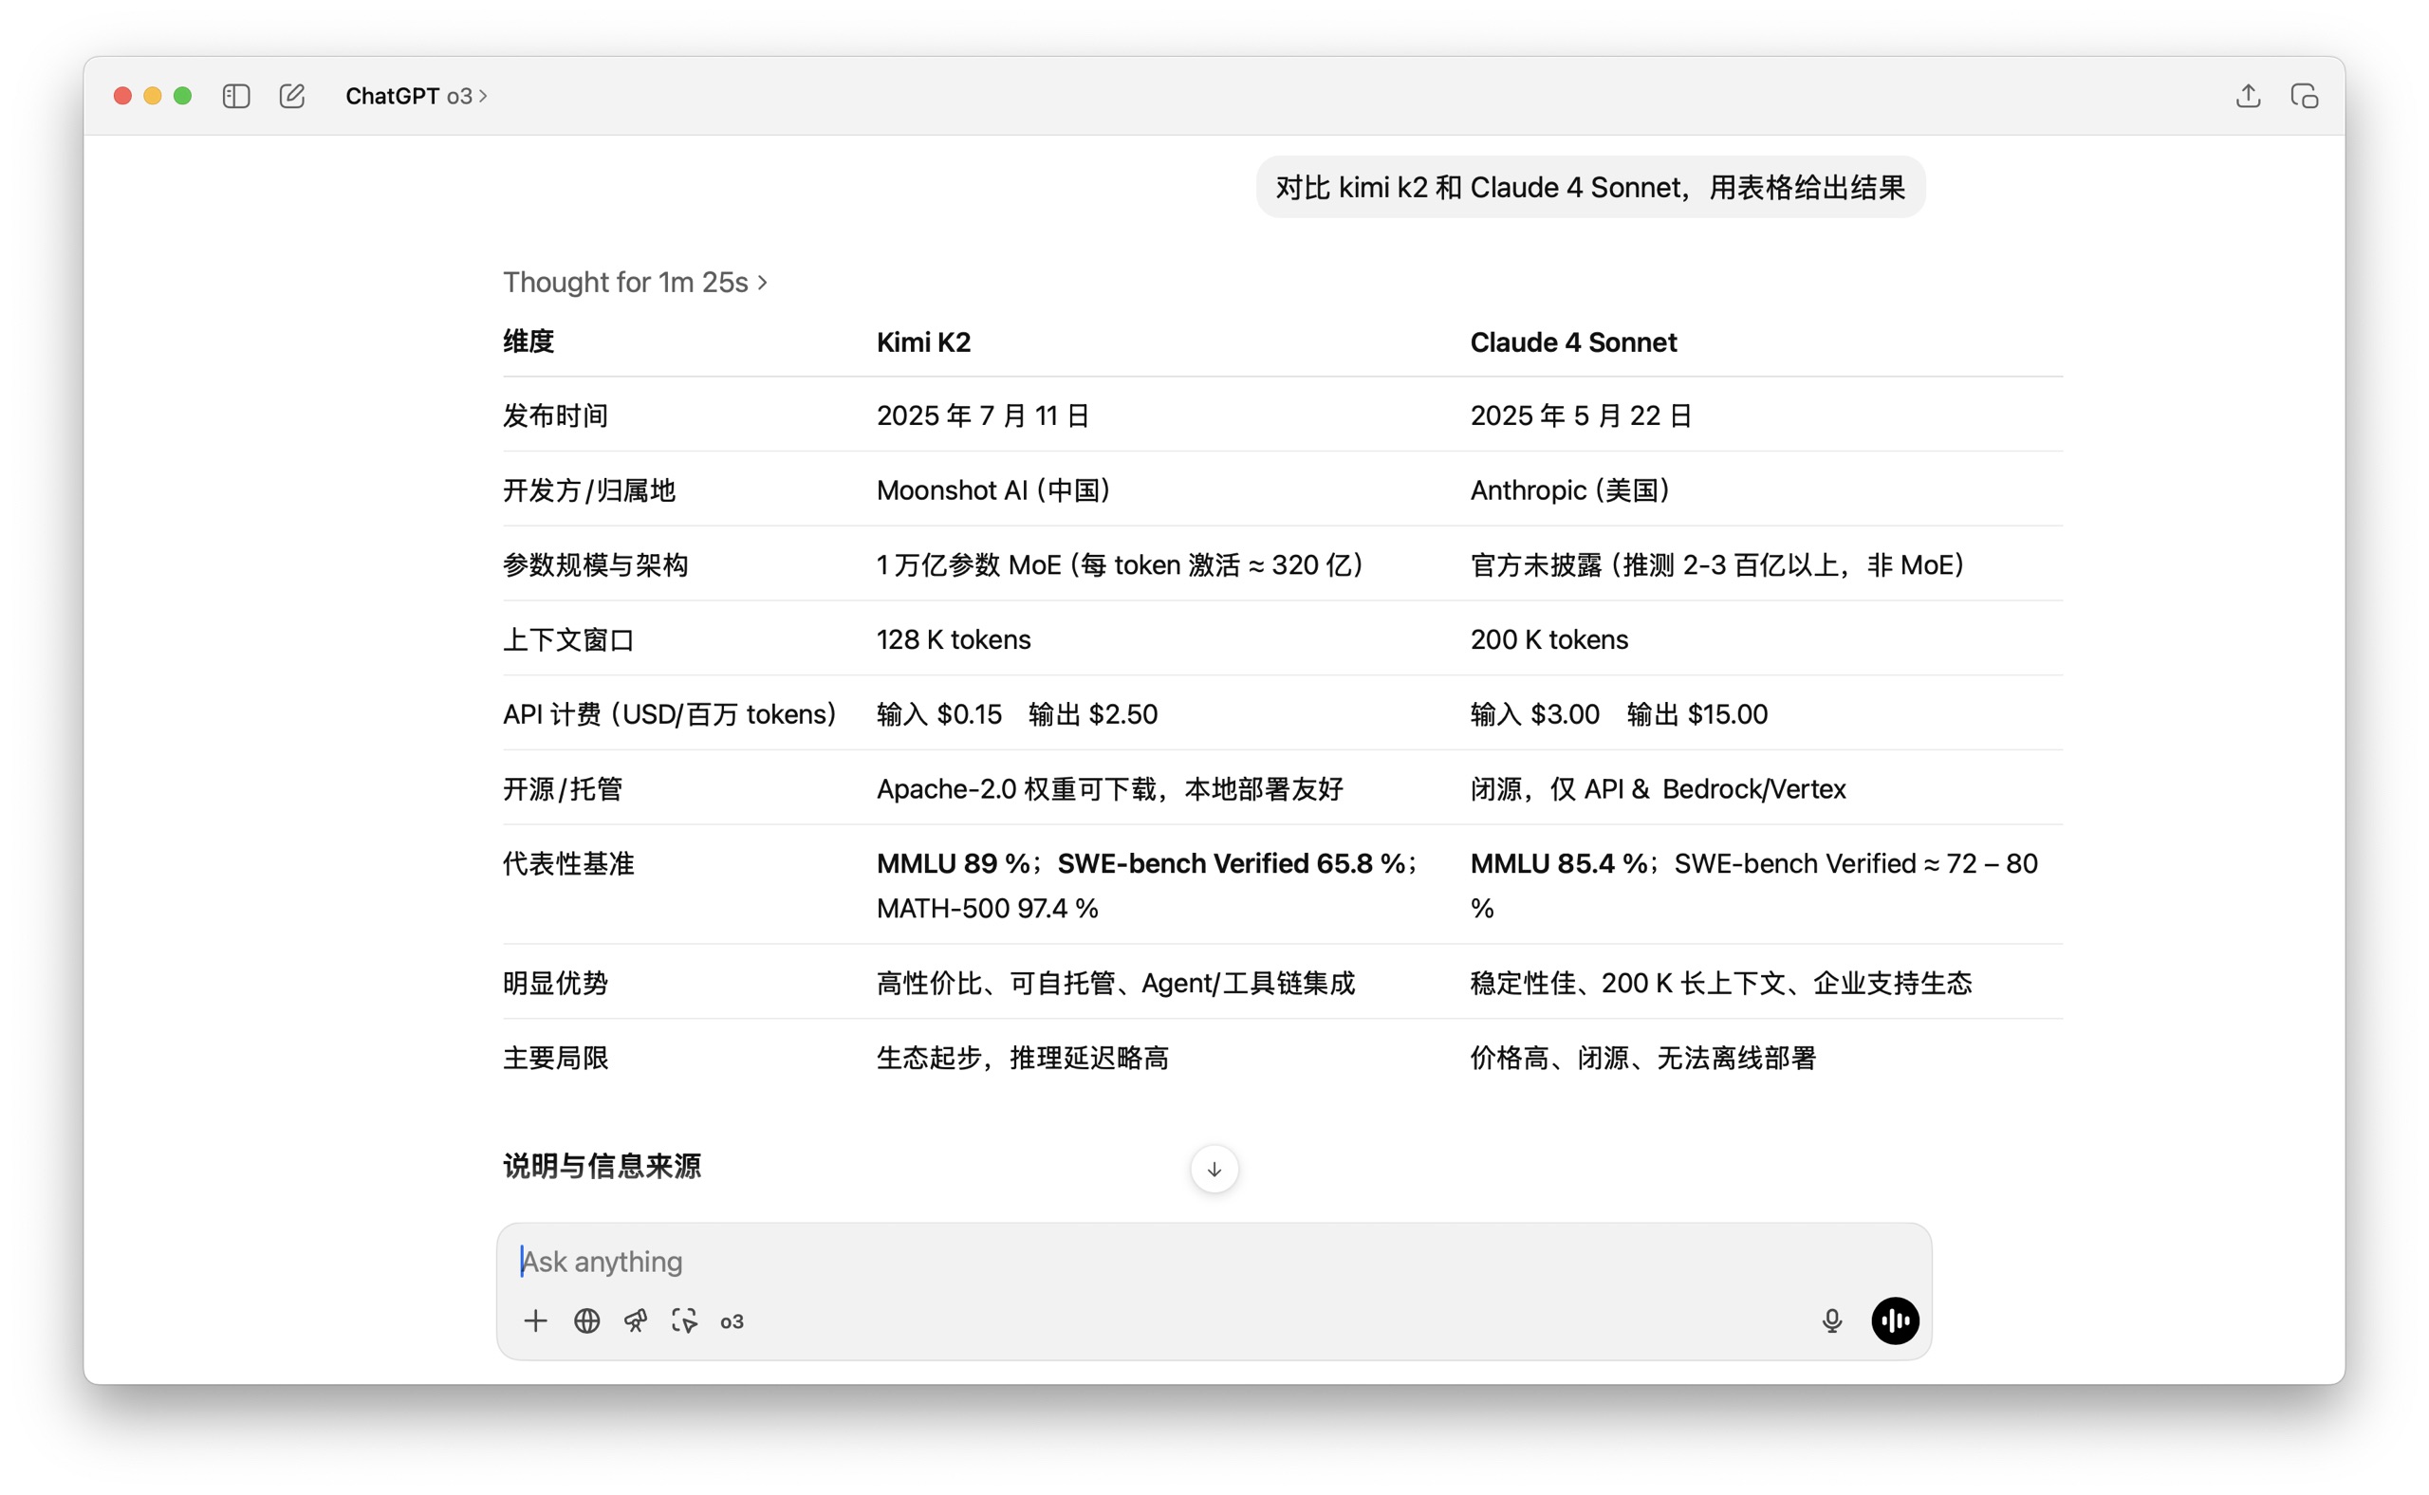
Task: Click the scroll-to-bottom arrow button
Action: point(1214,1170)
